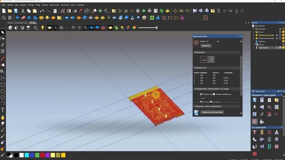This screenshot has width=285, height=160.
Task: Click the Undo arrow icon
Action: click(x=42, y=11)
